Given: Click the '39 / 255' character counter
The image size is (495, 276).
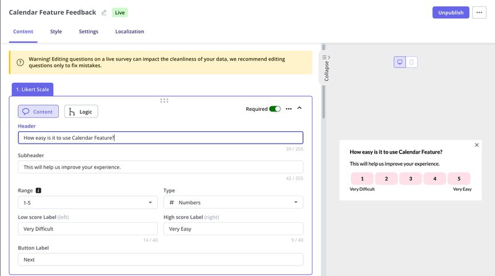Looking at the screenshot, I should pos(295,149).
